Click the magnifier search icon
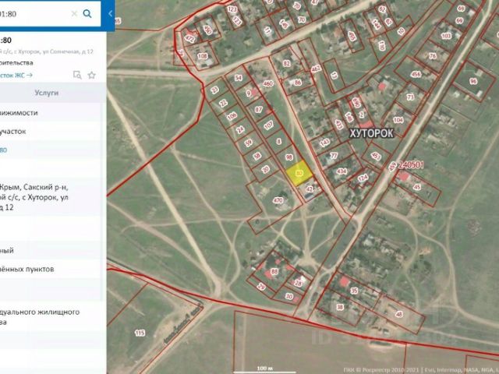 87,14
